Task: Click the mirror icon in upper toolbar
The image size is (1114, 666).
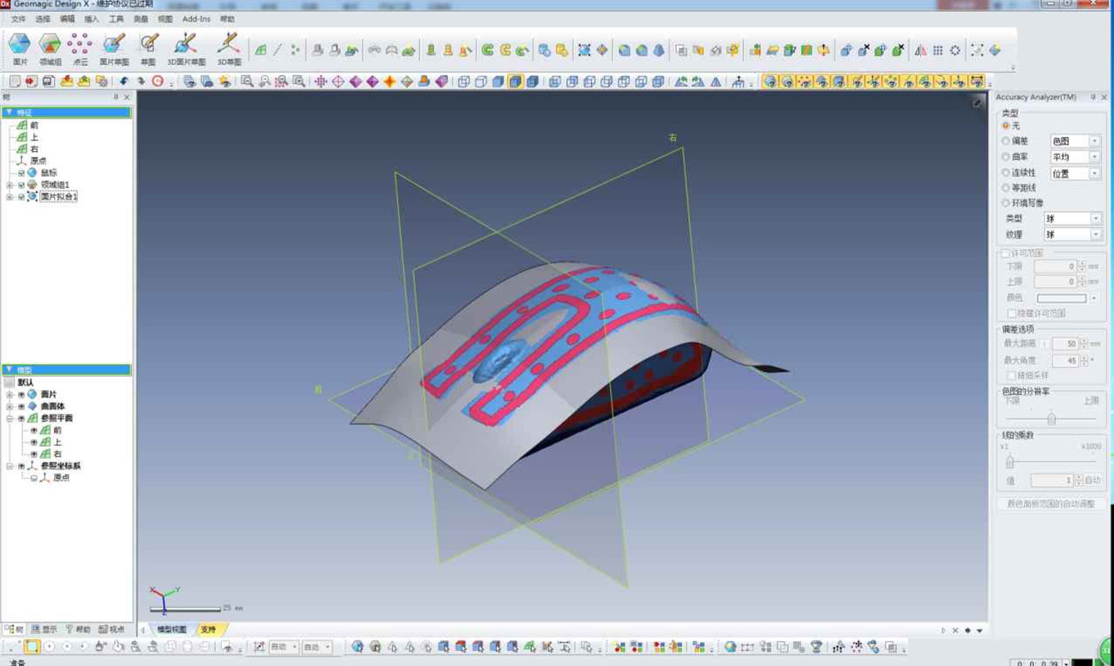Action: pyautogui.click(x=920, y=51)
